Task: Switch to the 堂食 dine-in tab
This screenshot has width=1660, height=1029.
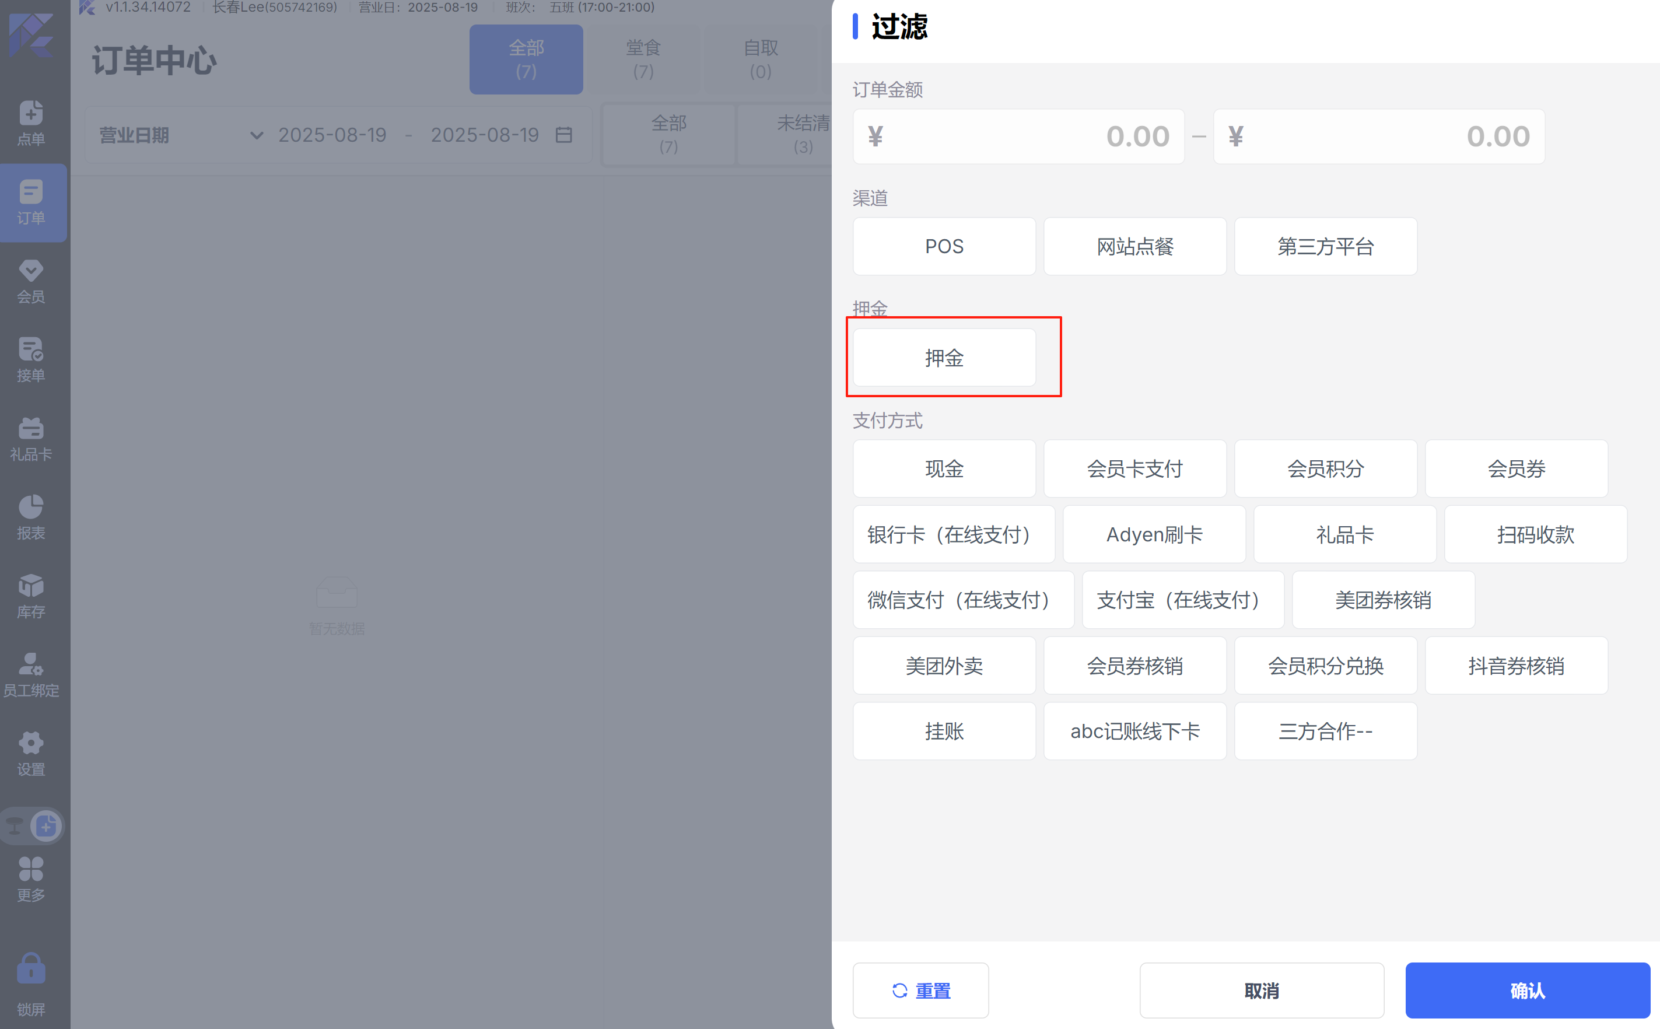Action: 643,60
